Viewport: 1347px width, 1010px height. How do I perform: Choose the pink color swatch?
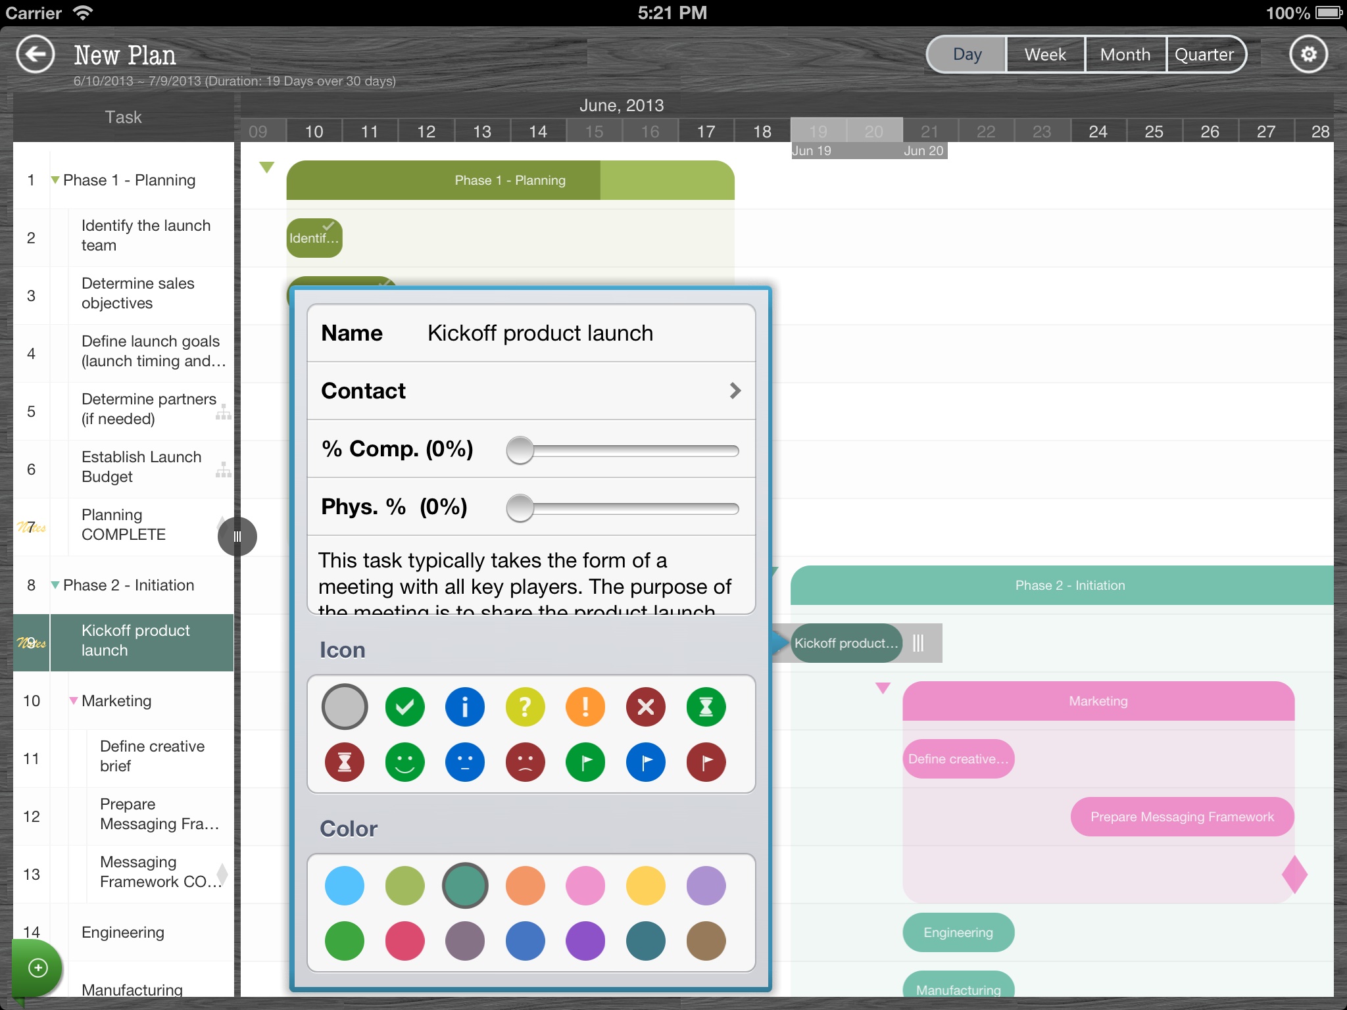click(x=585, y=886)
